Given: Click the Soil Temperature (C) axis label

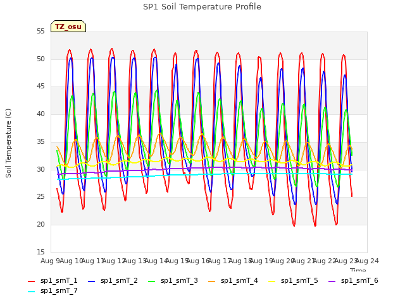Looking at the screenshot, I should [8, 143].
